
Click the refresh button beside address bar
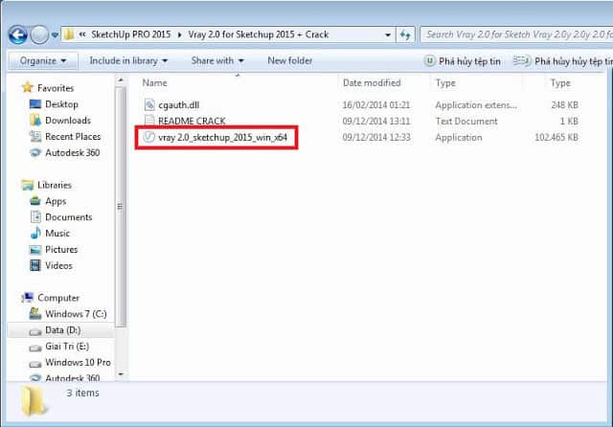click(x=405, y=34)
